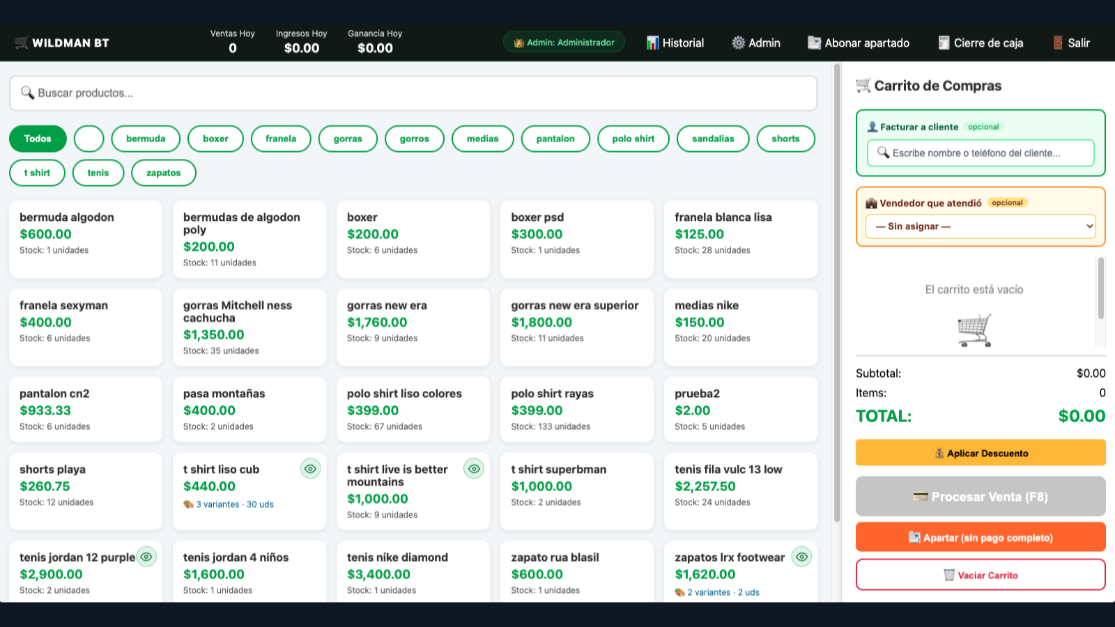Open the Admin panel
The image size is (1115, 627).
point(756,43)
